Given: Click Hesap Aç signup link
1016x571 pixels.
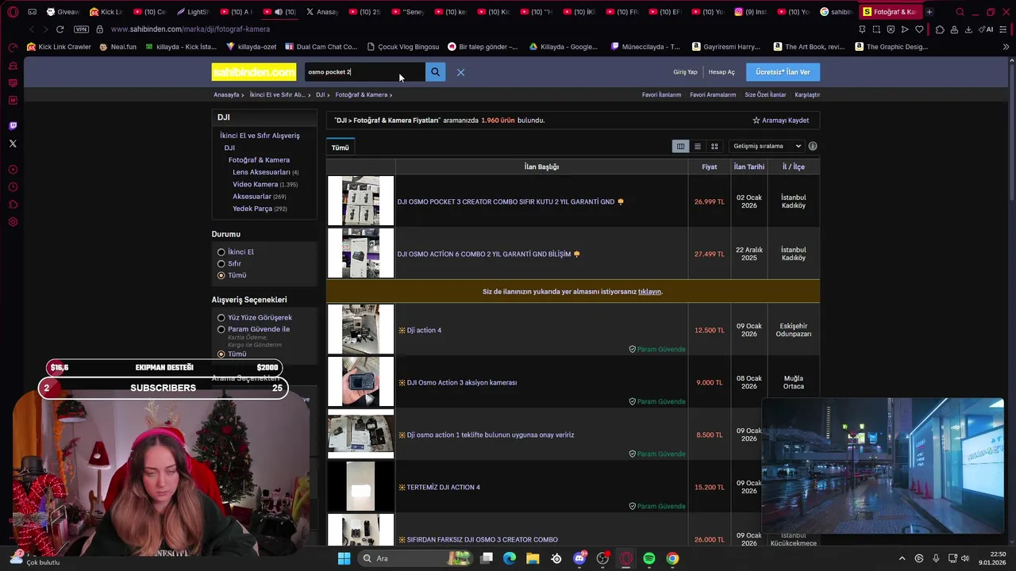Looking at the screenshot, I should (722, 72).
